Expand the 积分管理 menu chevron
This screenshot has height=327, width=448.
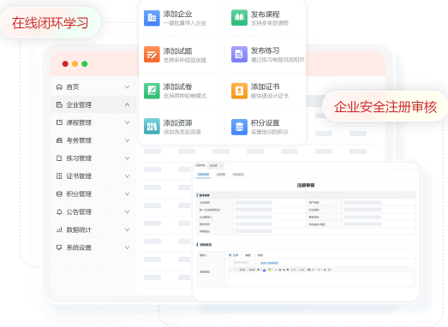tap(127, 194)
